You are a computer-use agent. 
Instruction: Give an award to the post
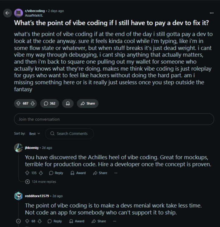click(68, 103)
